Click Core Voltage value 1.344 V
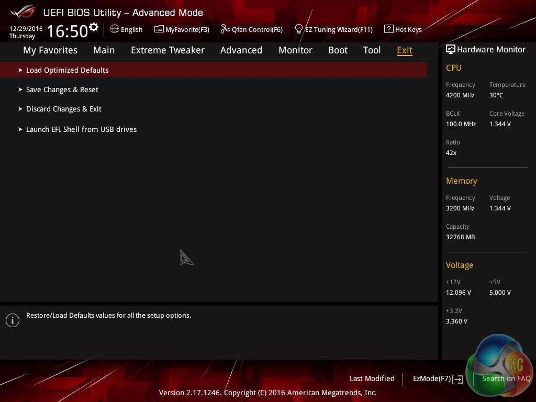 500,124
